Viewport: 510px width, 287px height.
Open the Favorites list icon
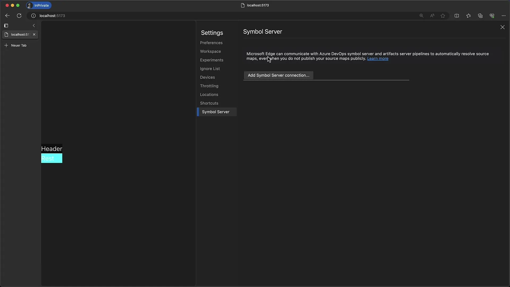point(469,16)
